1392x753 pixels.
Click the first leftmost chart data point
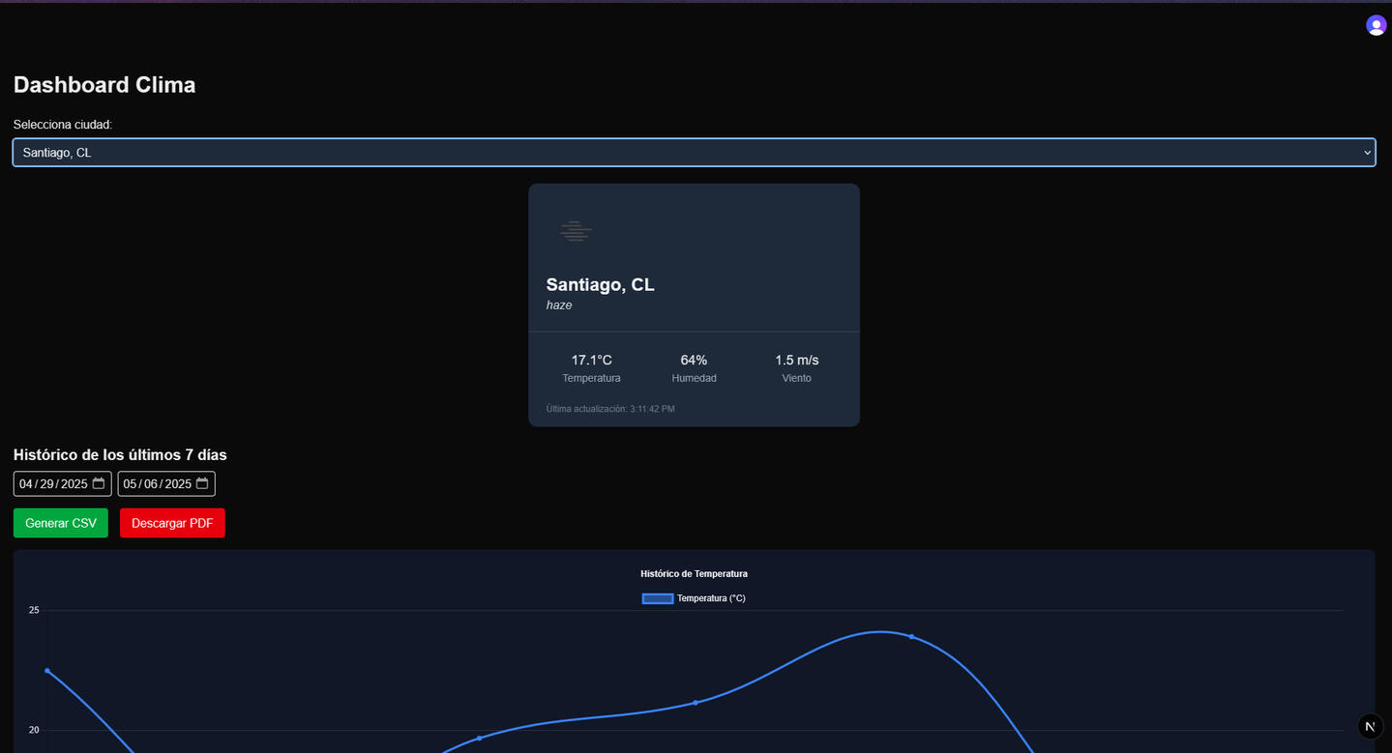click(x=47, y=671)
